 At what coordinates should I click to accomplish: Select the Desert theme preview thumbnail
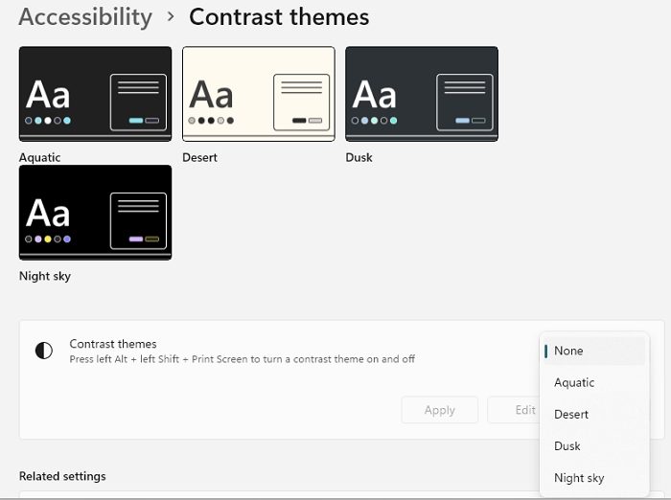(x=258, y=94)
